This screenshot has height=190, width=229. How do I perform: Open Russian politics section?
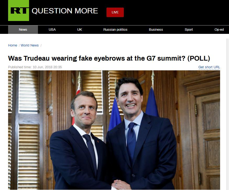(x=115, y=30)
